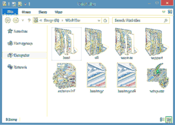The image size is (175, 125).
Task: Select the sources folder
Action: [x=127, y=43]
